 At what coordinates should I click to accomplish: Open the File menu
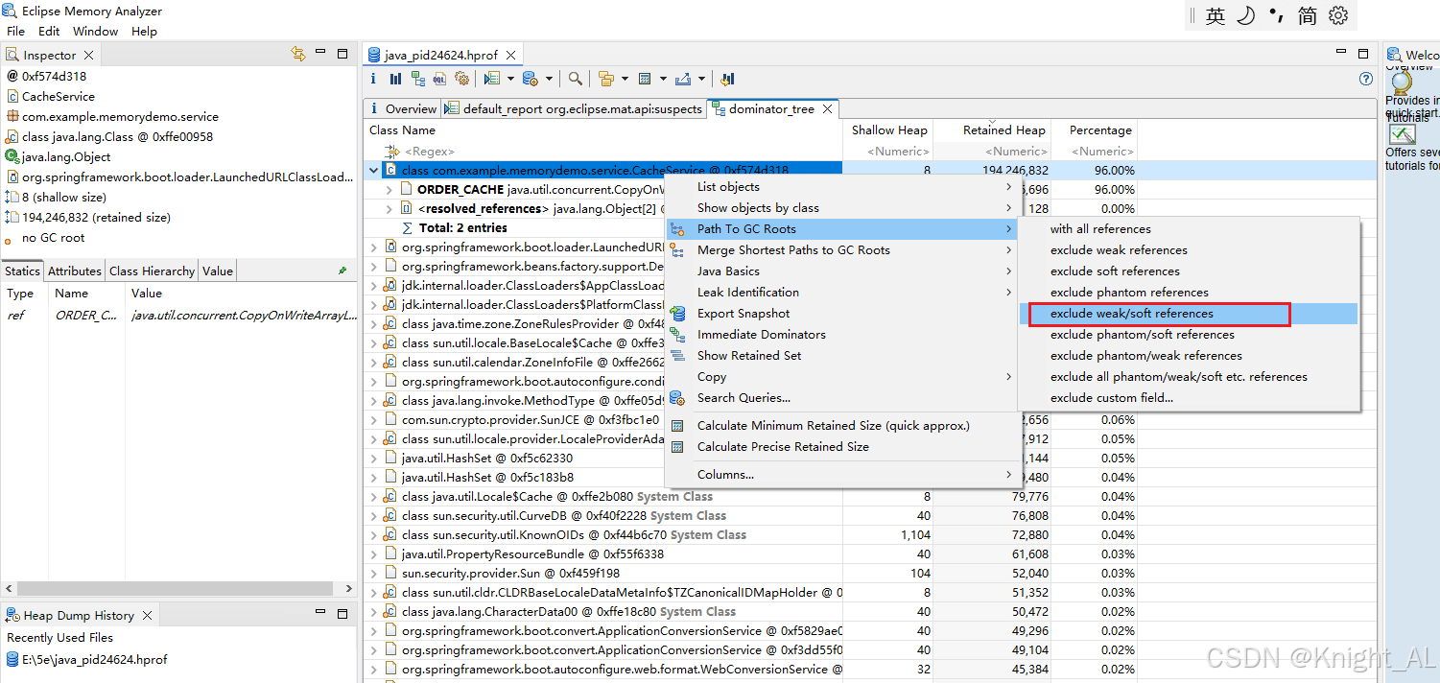15,31
